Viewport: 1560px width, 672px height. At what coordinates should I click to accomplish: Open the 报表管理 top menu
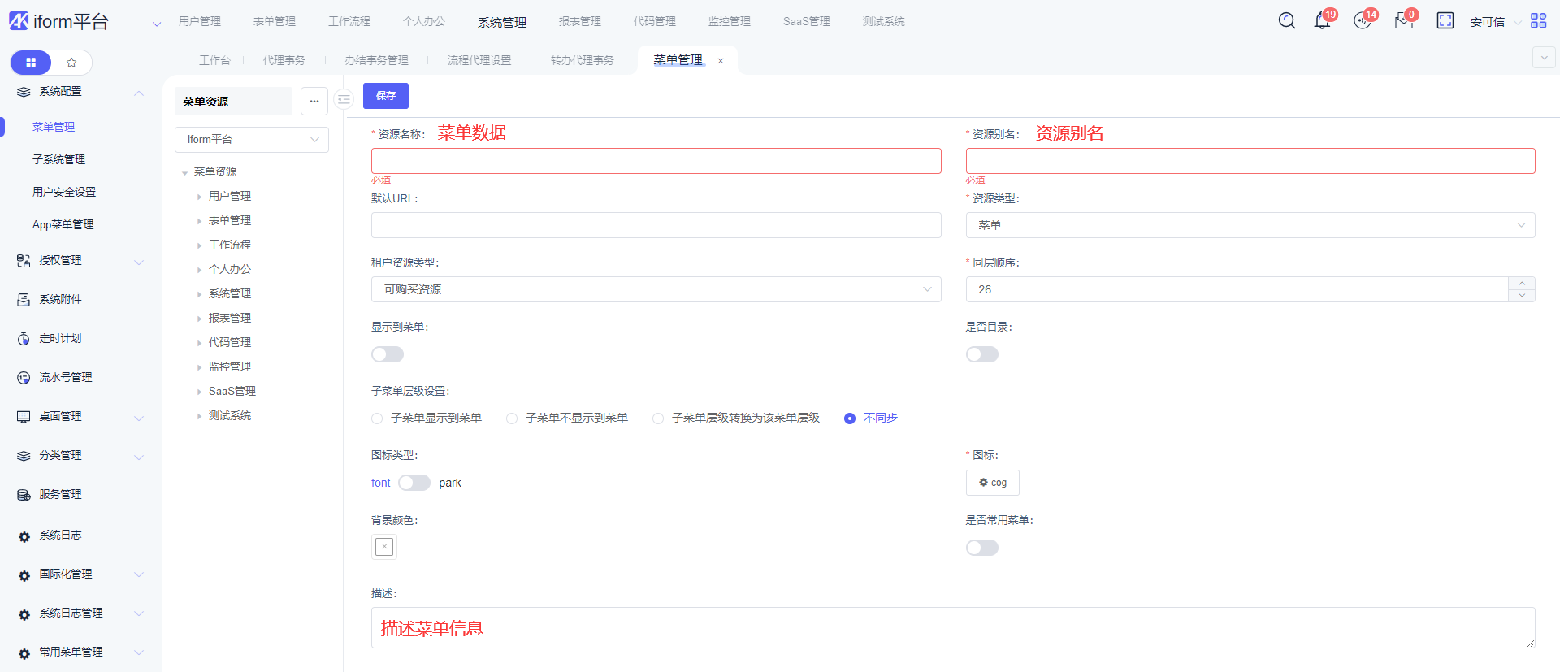pos(579,21)
